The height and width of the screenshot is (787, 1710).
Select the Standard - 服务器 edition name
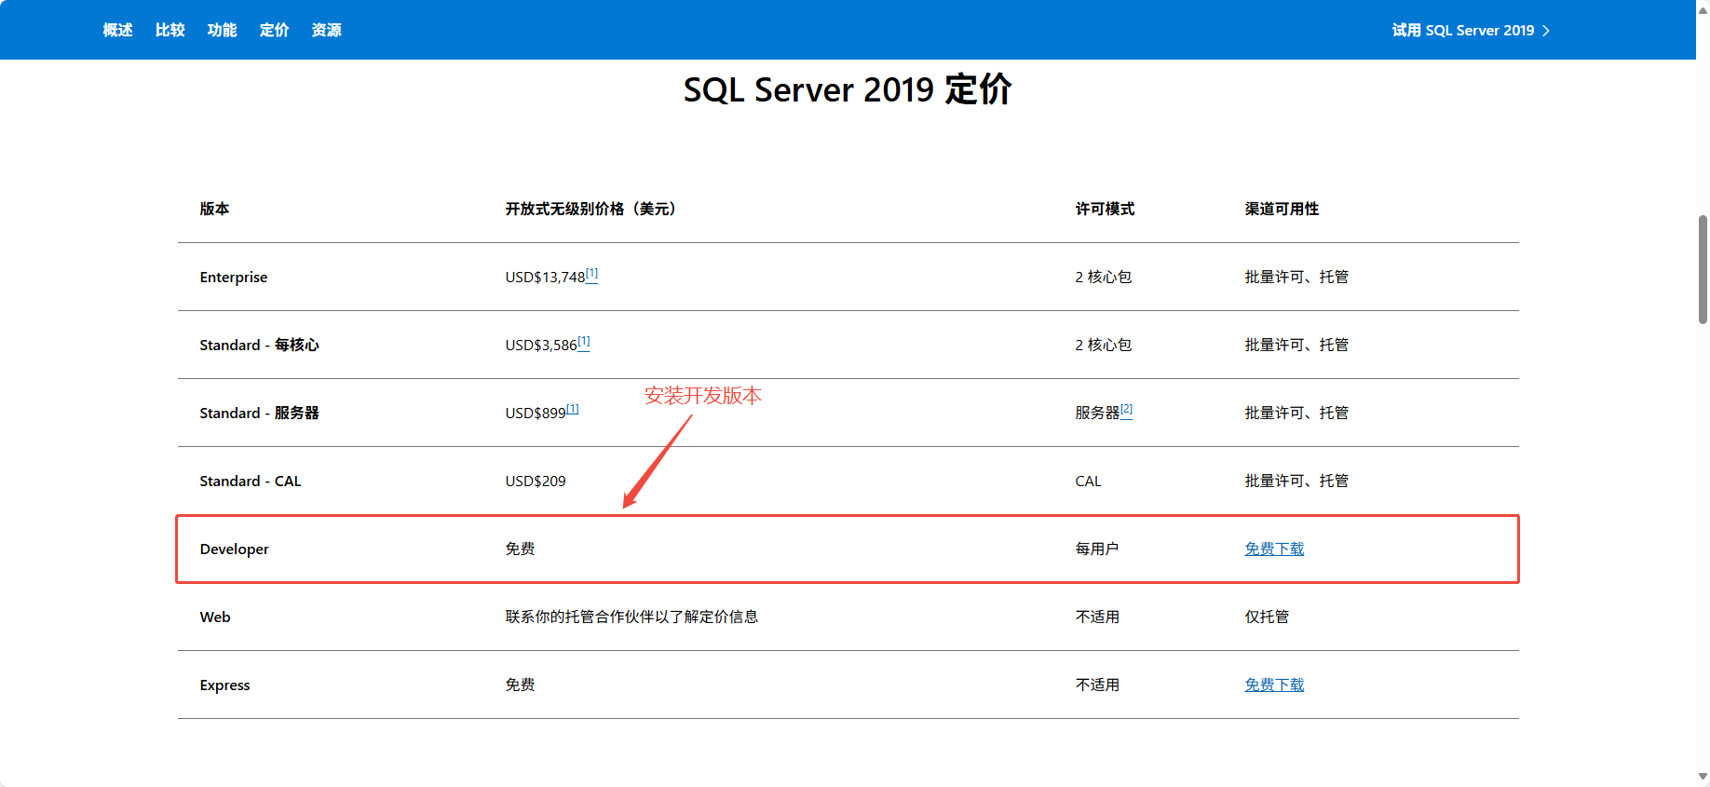click(x=259, y=413)
